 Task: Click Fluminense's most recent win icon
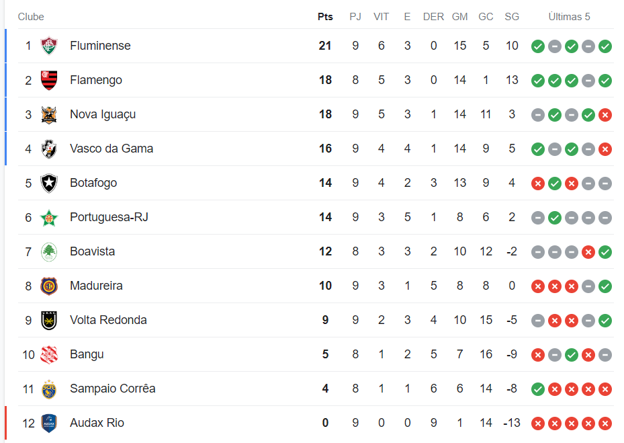pyautogui.click(x=605, y=46)
